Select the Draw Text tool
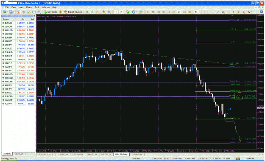The image size is (265, 161). click(x=233, y=12)
